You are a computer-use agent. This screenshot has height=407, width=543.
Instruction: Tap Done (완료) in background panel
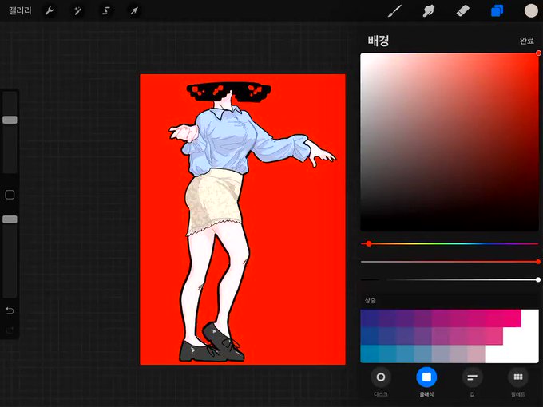point(526,41)
